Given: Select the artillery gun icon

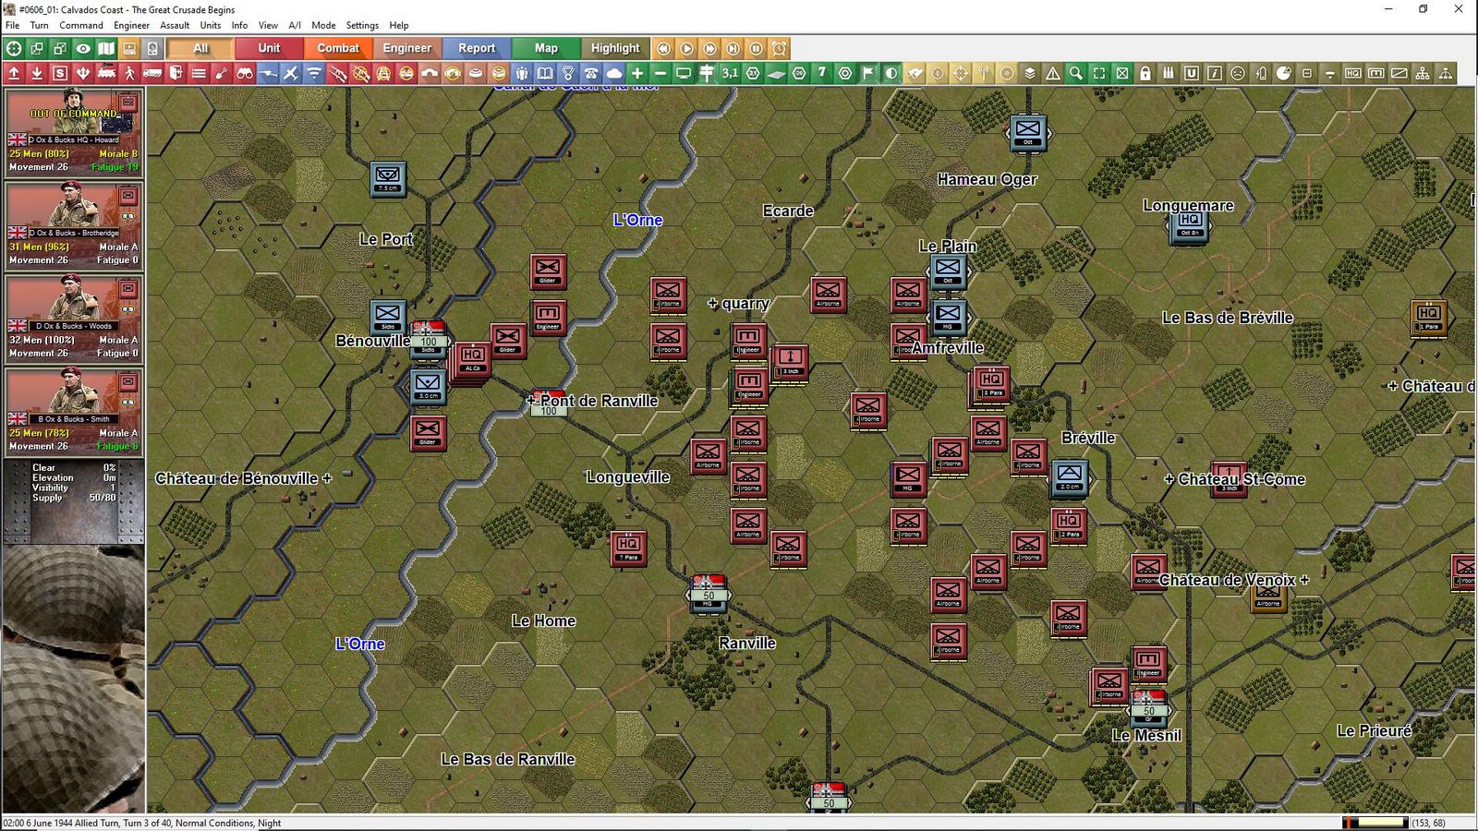Looking at the screenshot, I should (268, 73).
